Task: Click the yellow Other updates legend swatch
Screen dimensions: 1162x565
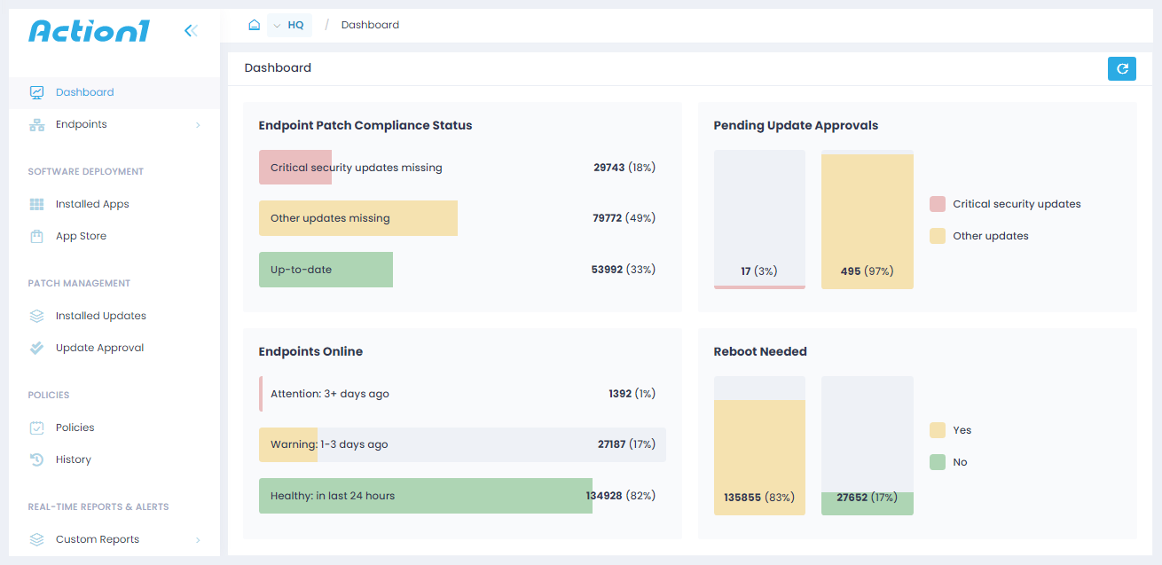Action: 937,235
